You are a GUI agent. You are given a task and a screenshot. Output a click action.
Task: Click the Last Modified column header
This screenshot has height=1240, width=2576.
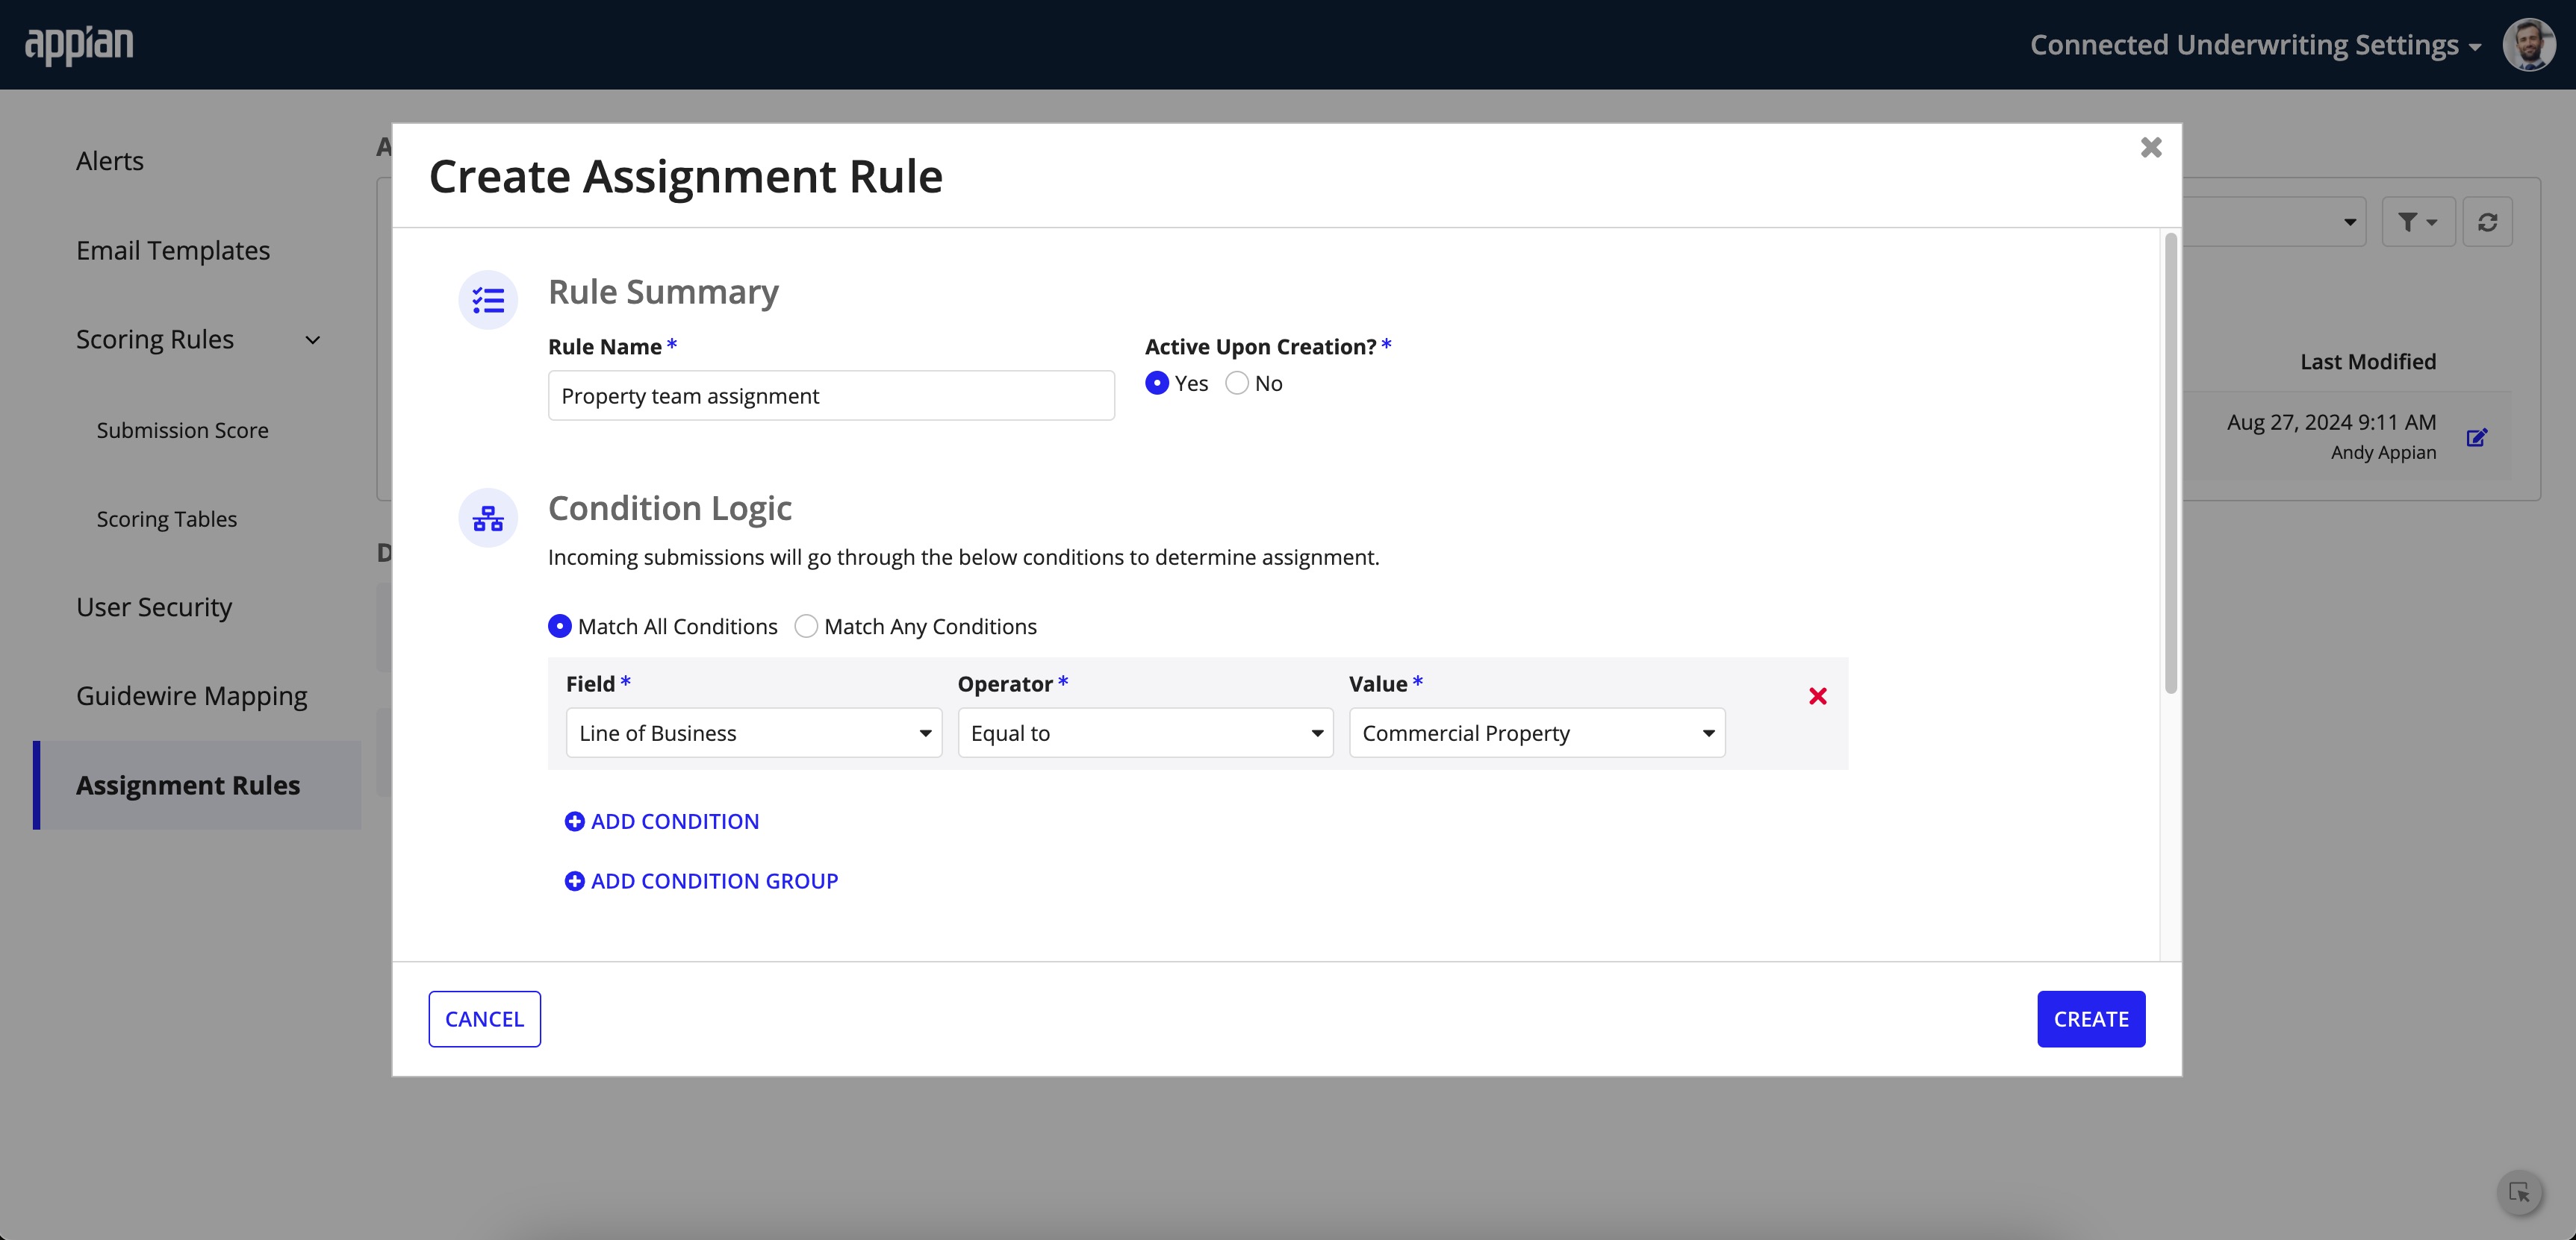2368,362
